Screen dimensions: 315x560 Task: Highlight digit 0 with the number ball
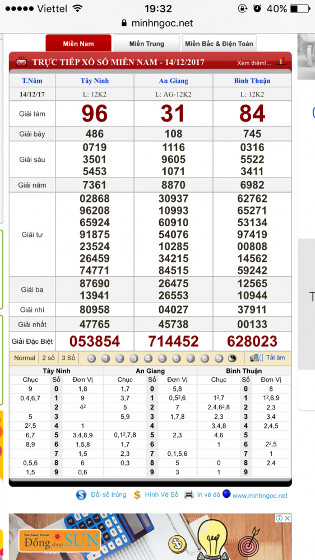(91, 358)
